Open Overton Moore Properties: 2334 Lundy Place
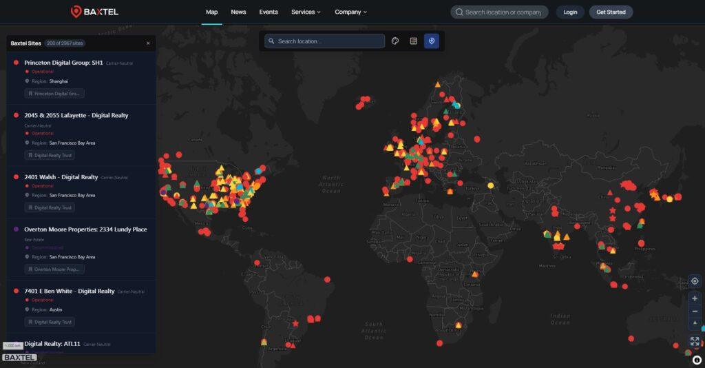The height and width of the screenshot is (368, 705). pos(85,229)
